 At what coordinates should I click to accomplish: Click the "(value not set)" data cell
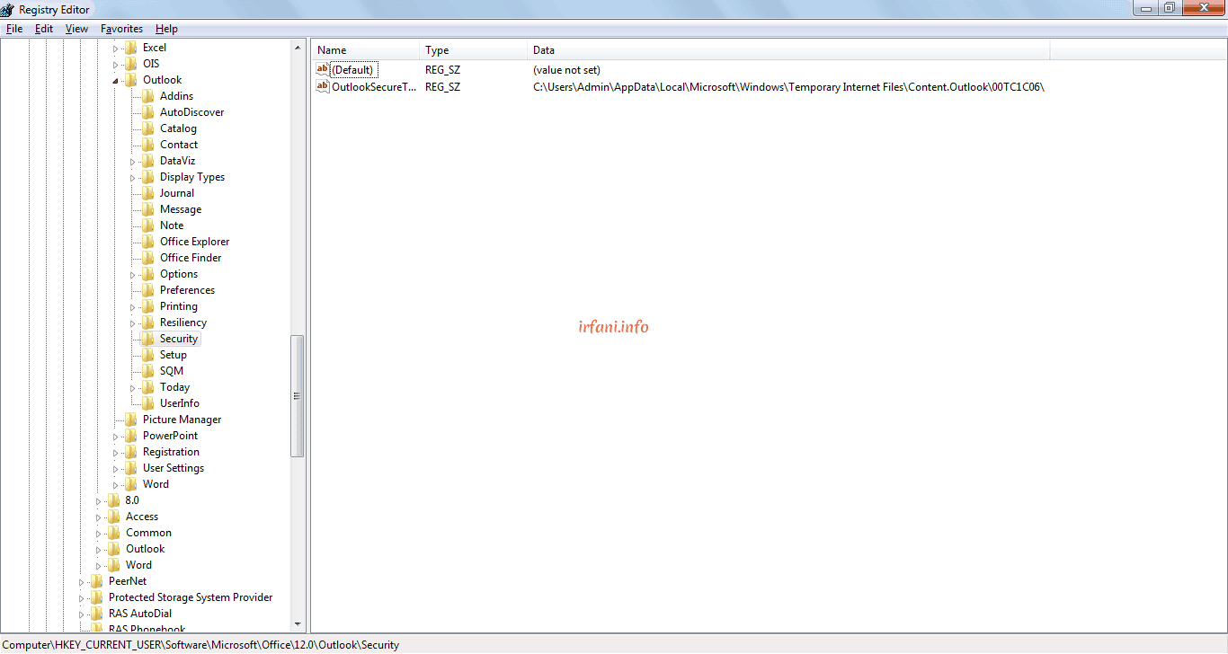click(566, 70)
